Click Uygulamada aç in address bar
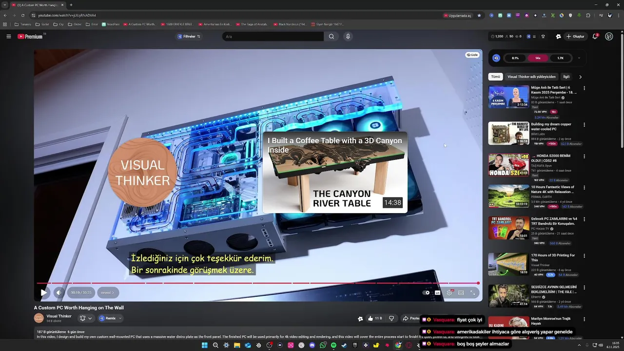 click(458, 16)
